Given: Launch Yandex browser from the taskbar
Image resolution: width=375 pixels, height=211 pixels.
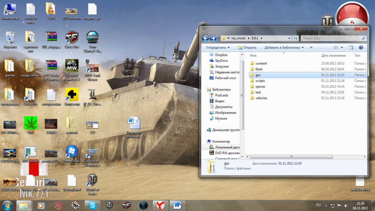Looking at the screenshot, I should [x=161, y=205].
